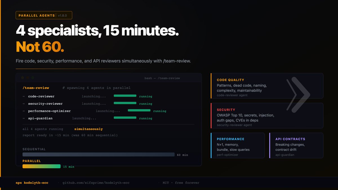This screenshot has width=338, height=190.
Task: Click the api-guardian green progress bar
Action: [125, 118]
